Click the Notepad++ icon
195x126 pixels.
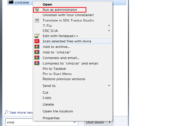pyautogui.click(x=37, y=36)
